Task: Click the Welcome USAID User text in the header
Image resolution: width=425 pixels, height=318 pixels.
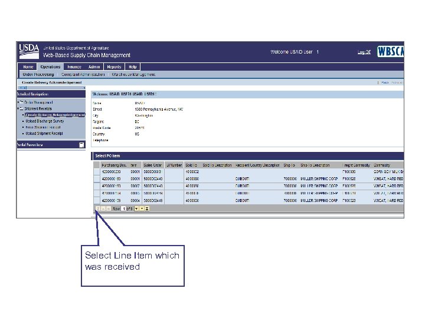Action: click(x=295, y=52)
